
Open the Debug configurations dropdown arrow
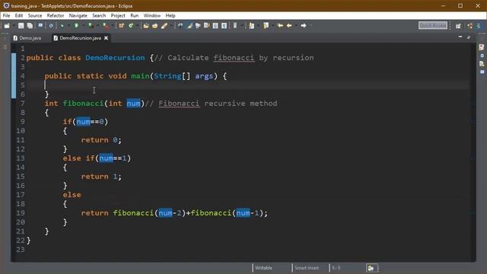(x=68, y=25)
